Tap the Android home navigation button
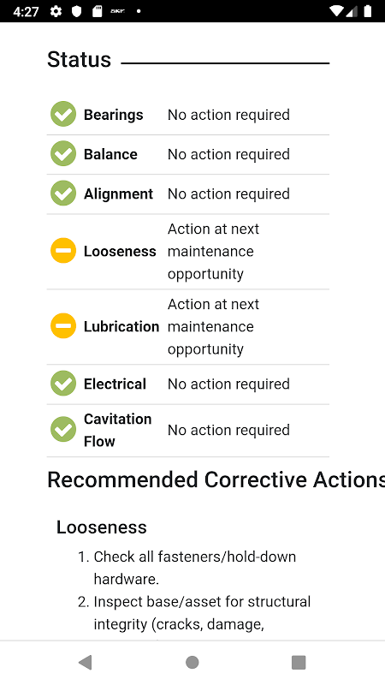Viewport: 385px width, 685px height. pyautogui.click(x=192, y=662)
